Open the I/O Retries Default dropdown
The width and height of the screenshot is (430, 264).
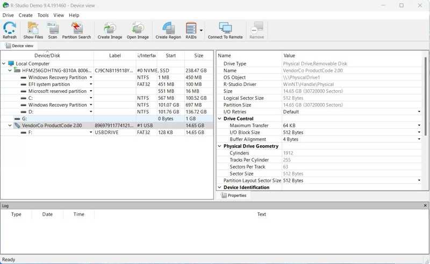click(419, 112)
